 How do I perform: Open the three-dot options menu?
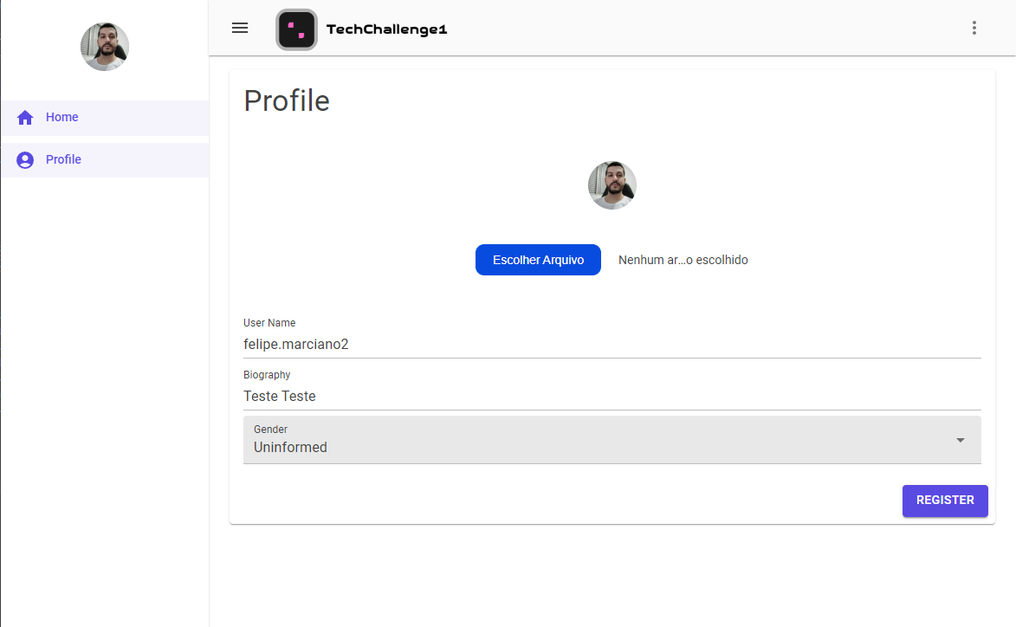[974, 28]
